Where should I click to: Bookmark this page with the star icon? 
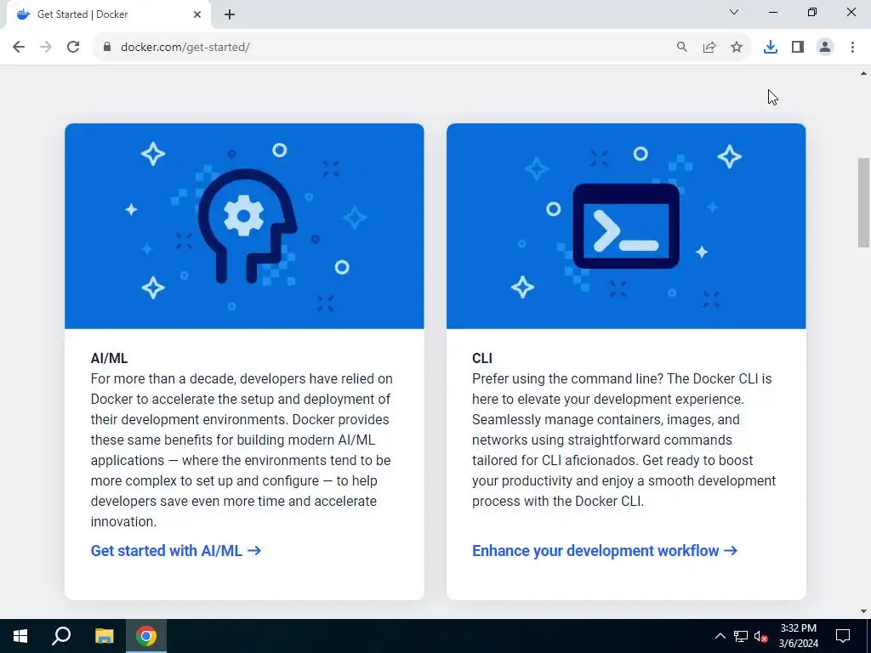pos(737,48)
